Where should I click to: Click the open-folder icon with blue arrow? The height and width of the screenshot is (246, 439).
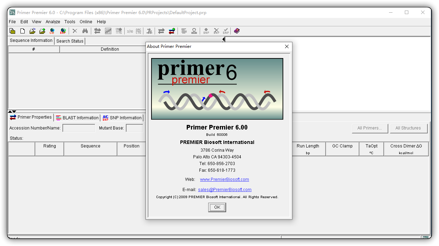pyautogui.click(x=32, y=31)
